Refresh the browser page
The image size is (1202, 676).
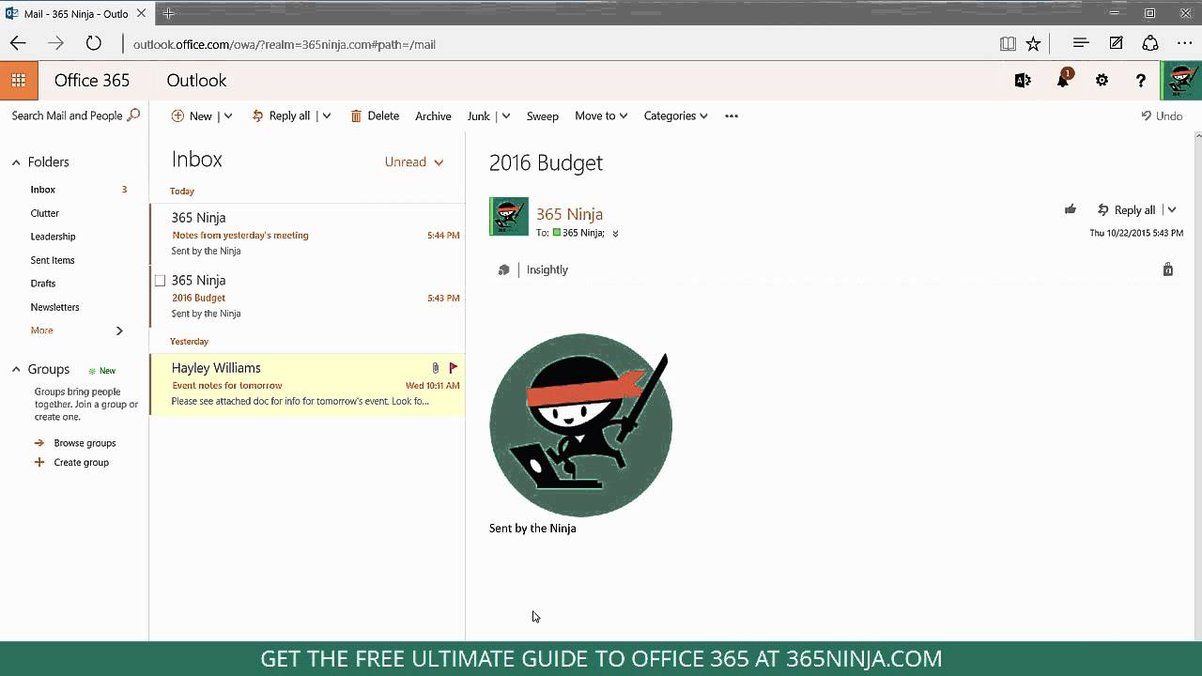[x=93, y=43]
